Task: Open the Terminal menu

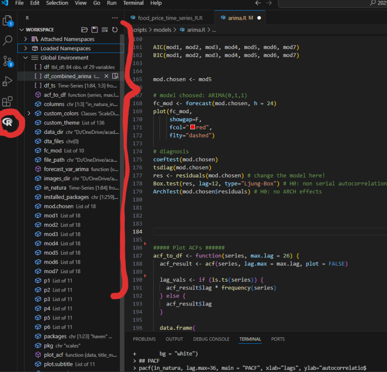Action: pos(133,3)
